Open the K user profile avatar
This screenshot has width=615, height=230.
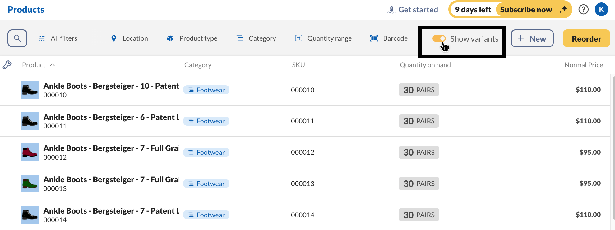601,10
